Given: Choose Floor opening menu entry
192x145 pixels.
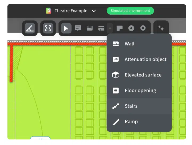Looking at the screenshot, I should coord(139,91).
